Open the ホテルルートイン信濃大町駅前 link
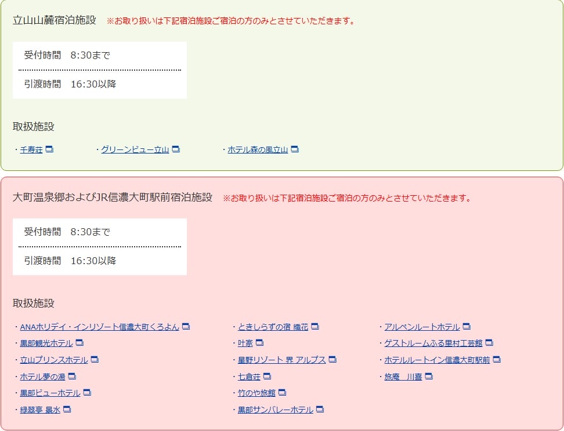564x431 pixels. pos(437,360)
